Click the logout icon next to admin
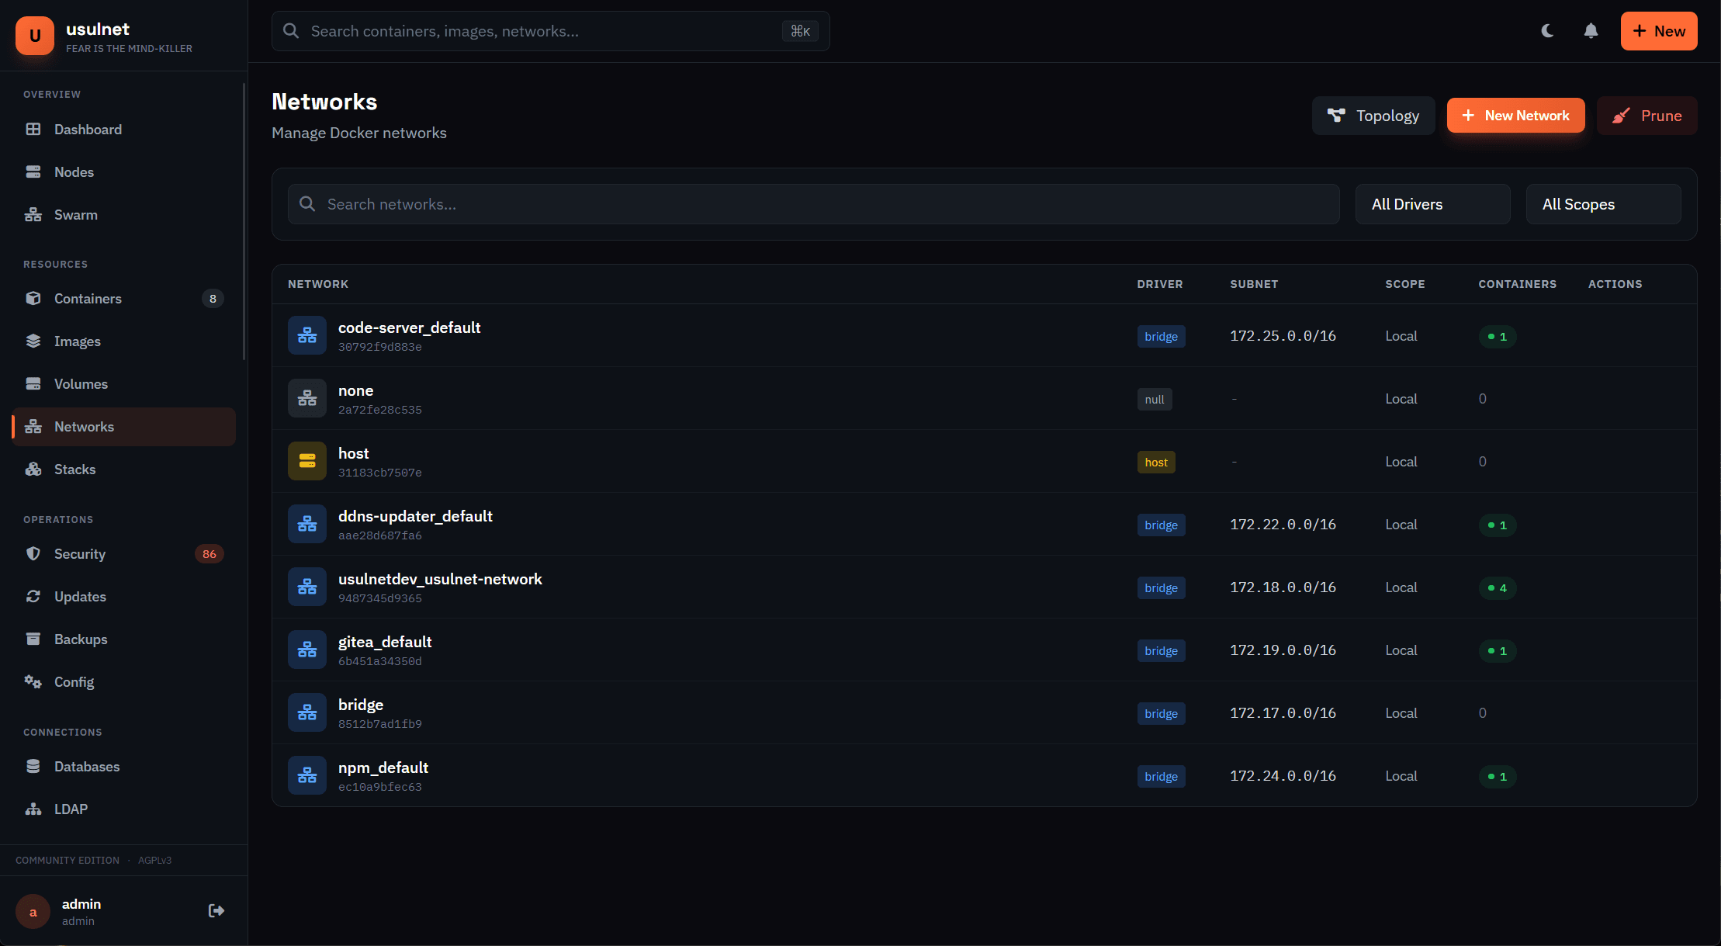Image resolution: width=1721 pixels, height=946 pixels. (216, 910)
